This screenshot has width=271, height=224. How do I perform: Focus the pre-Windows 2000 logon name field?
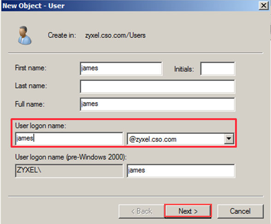coord(181,171)
